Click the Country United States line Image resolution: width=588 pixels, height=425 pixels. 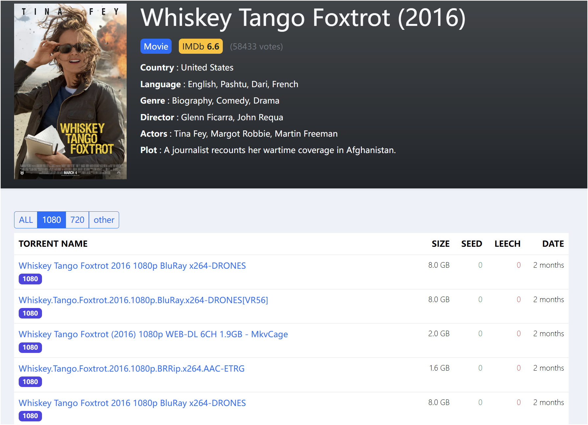click(x=187, y=68)
